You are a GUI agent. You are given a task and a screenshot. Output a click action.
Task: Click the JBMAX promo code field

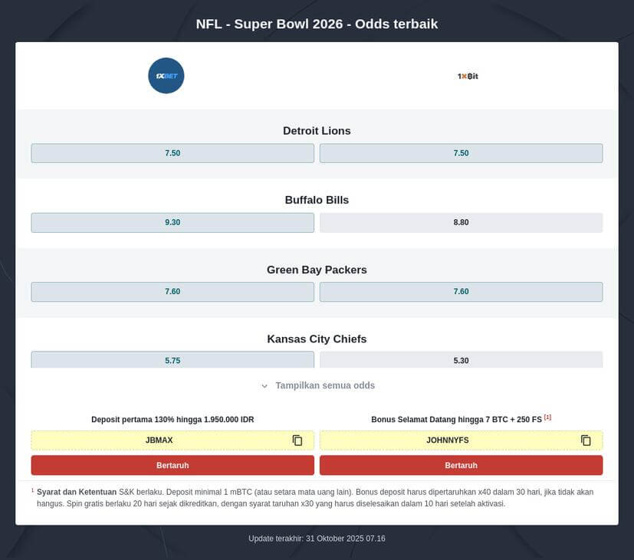tap(159, 440)
